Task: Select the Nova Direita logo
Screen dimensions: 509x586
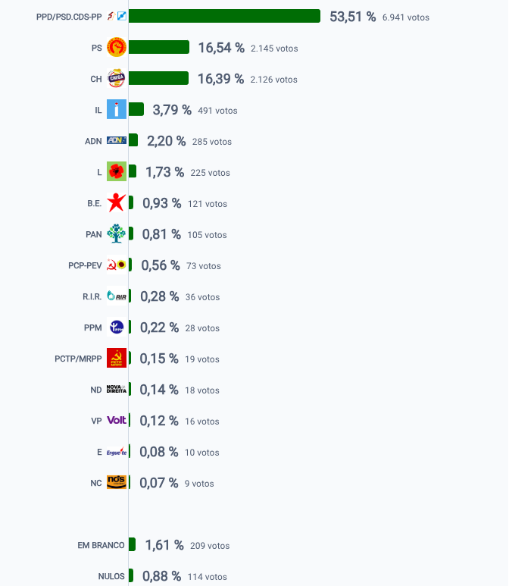Action: (117, 389)
